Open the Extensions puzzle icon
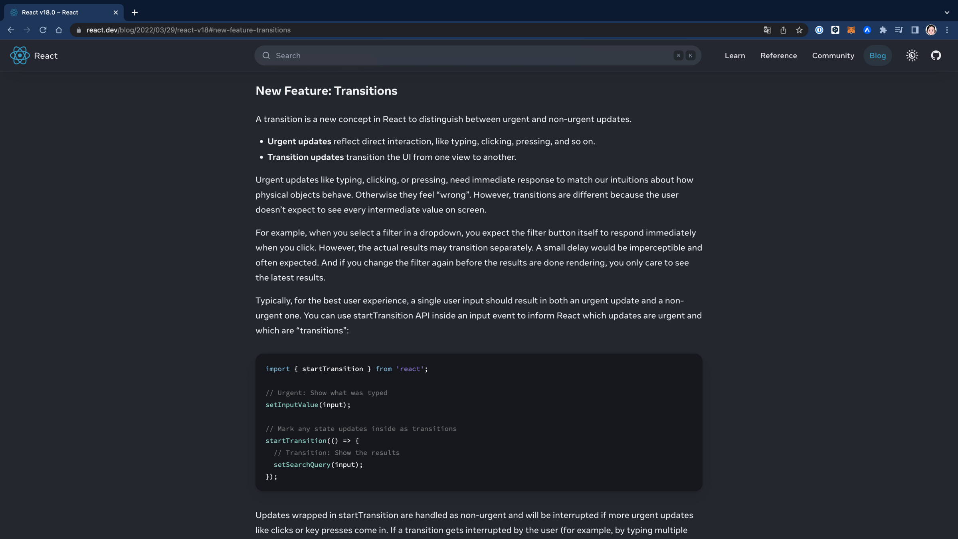Screen dimensions: 958x539 883,30
